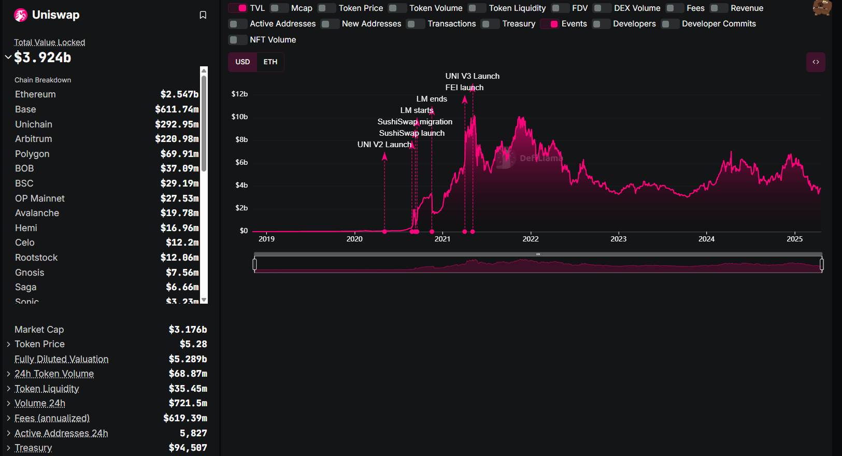Select the Rootstock chain row
This screenshot has width=842, height=456.
click(107, 258)
